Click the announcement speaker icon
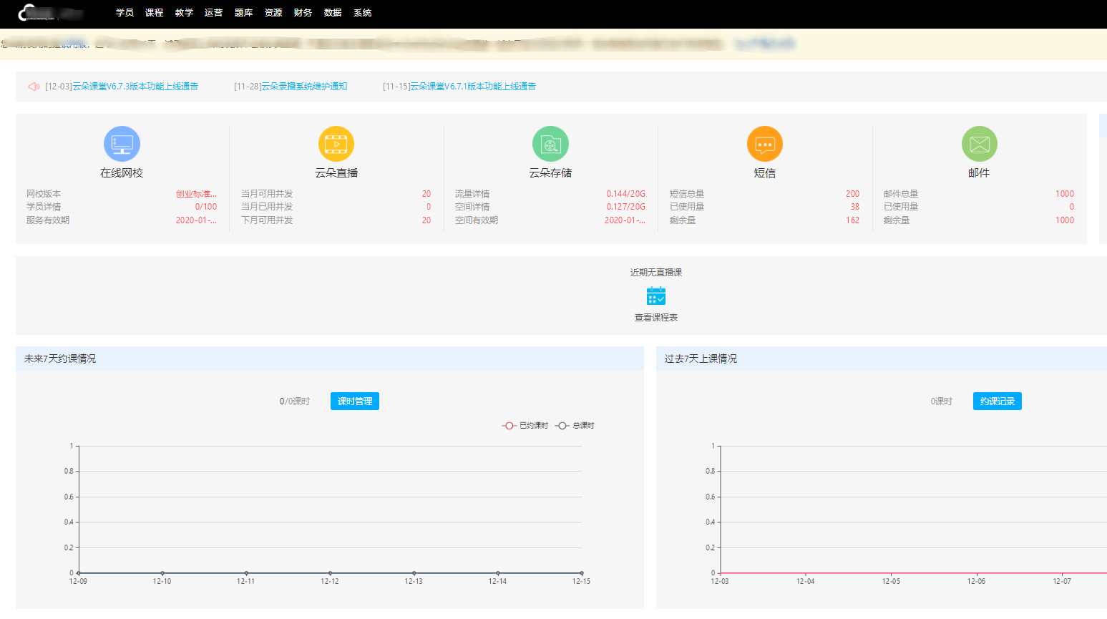1107x619 pixels. (34, 87)
